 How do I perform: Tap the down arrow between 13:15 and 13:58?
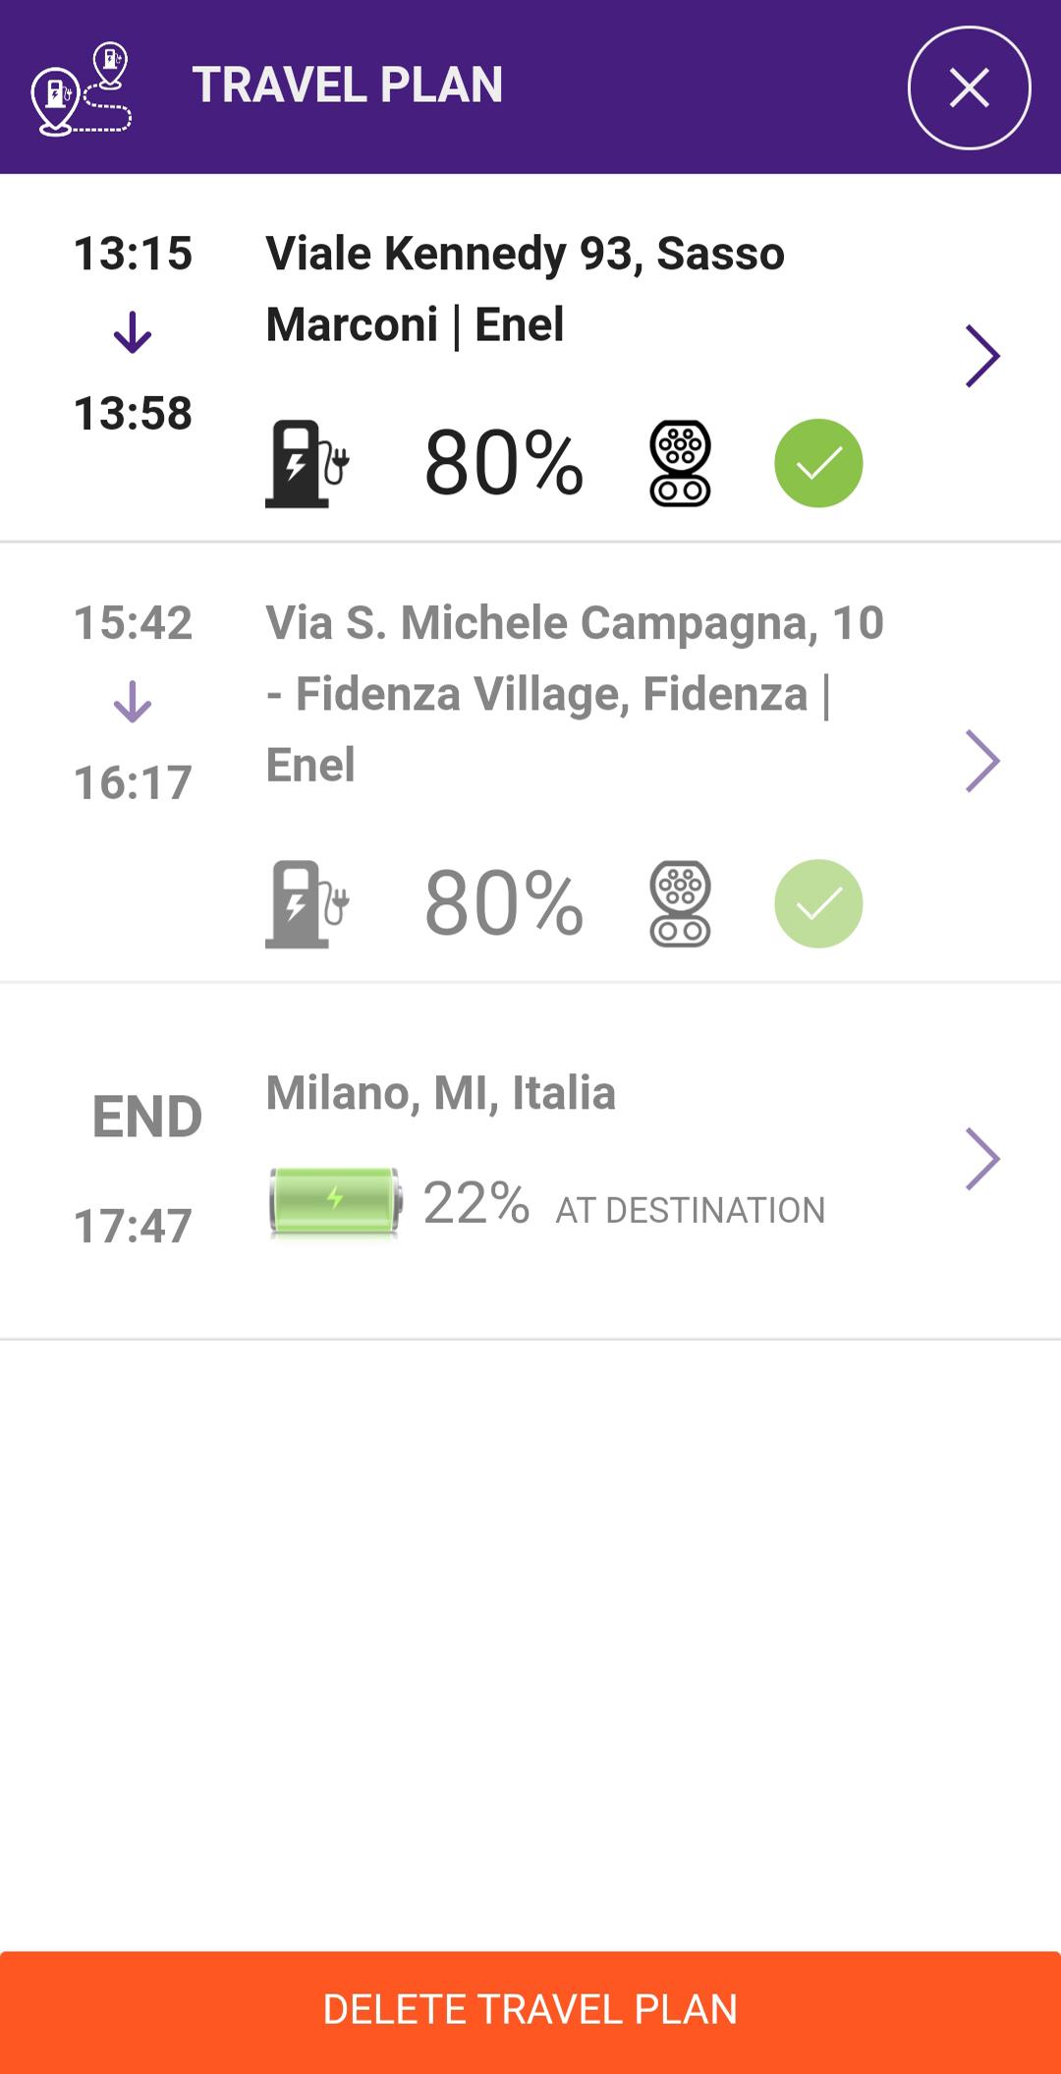click(x=133, y=333)
